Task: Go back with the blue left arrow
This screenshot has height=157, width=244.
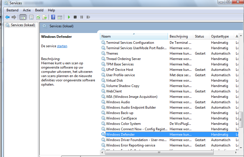Action: pyautogui.click(x=7, y=17)
